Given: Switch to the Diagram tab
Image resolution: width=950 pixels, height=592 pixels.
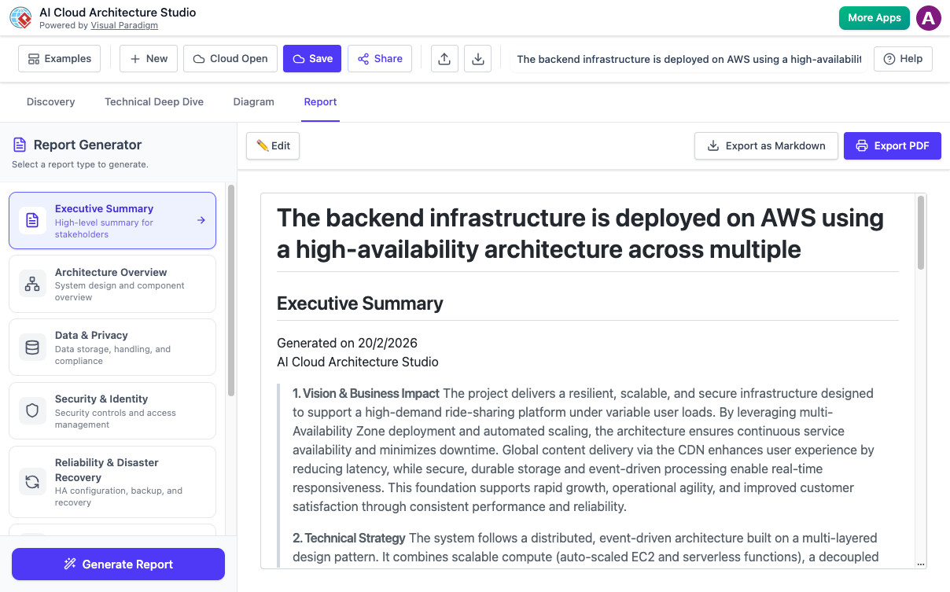Looking at the screenshot, I should [x=253, y=101].
